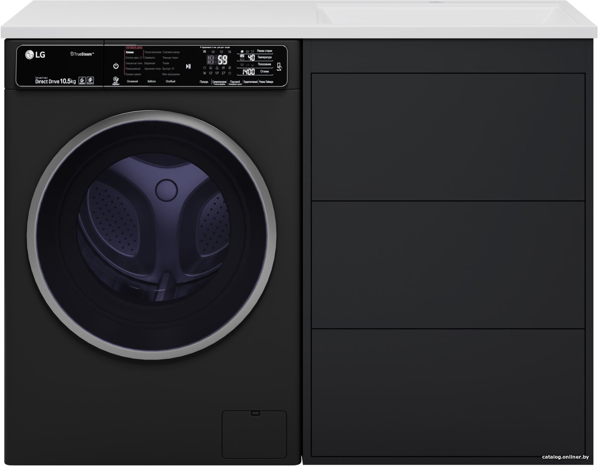598x466 pixels.
Task: Click the ПАРОВОЙ ЦИКЛ header
Action: point(134,47)
